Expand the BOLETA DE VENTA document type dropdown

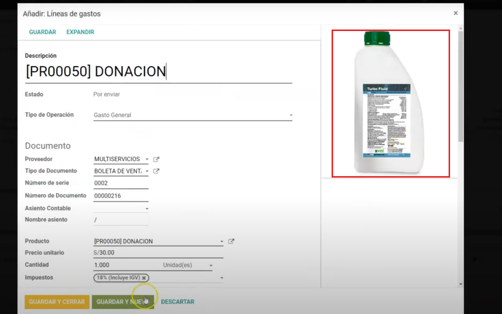147,171
